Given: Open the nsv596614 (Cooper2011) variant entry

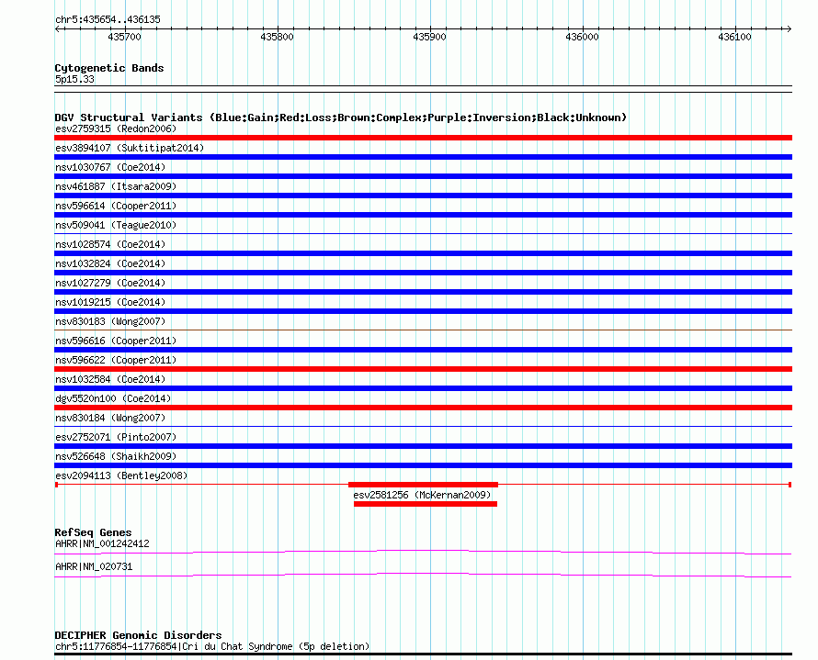Looking at the screenshot, I should pyautogui.click(x=116, y=206).
